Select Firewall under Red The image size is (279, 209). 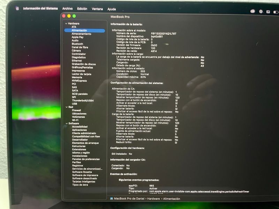point(76,110)
